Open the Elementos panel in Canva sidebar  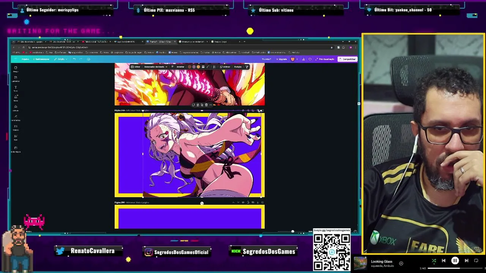[x=16, y=79]
